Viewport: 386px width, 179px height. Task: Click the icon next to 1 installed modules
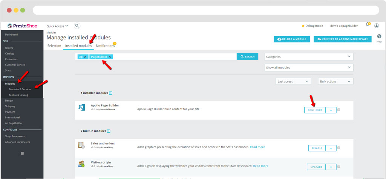110,93
